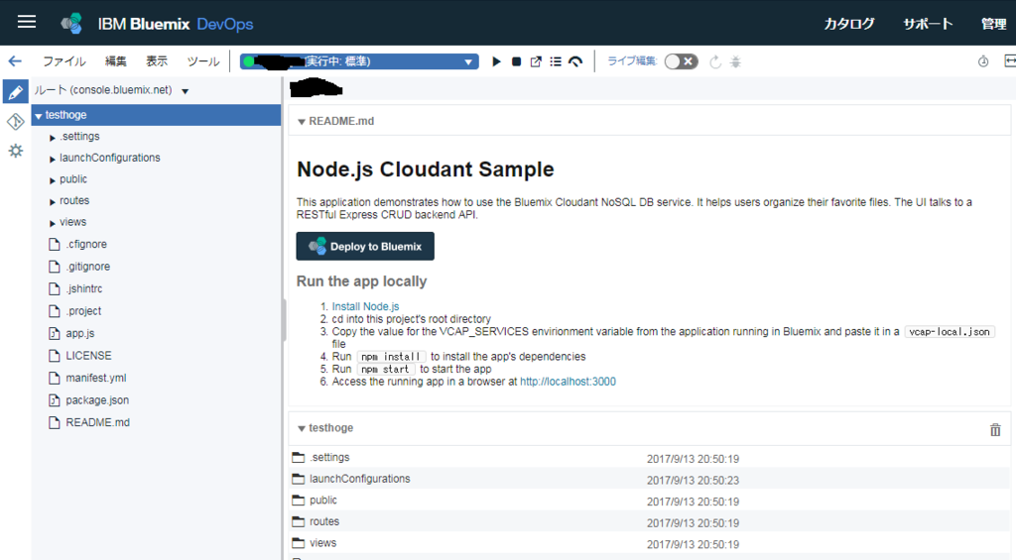This screenshot has width=1016, height=560.
Task: Open views folder in file list
Action: [x=322, y=542]
